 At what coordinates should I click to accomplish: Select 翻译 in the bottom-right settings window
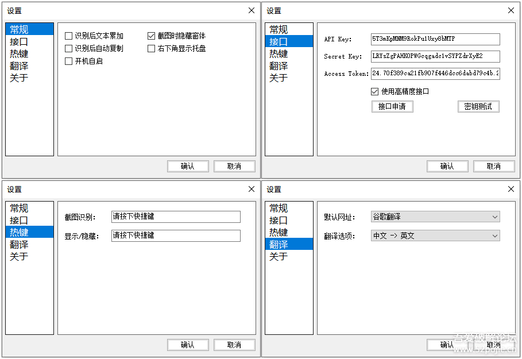pyautogui.click(x=289, y=244)
